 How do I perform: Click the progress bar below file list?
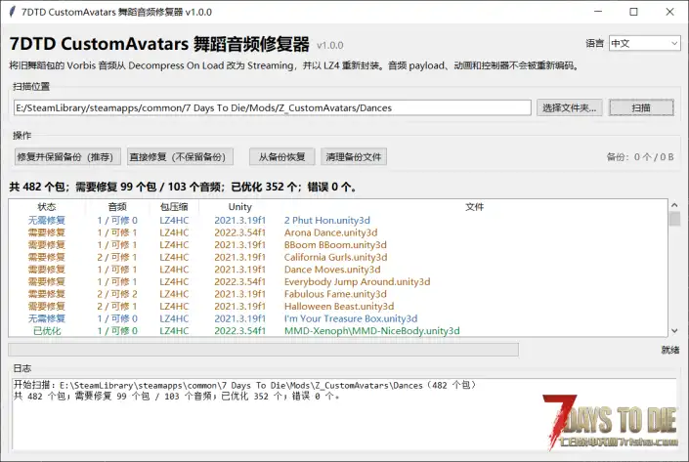point(263,350)
